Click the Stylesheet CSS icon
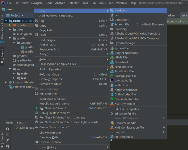The width and height of the screenshot is (188, 150). (112, 62)
